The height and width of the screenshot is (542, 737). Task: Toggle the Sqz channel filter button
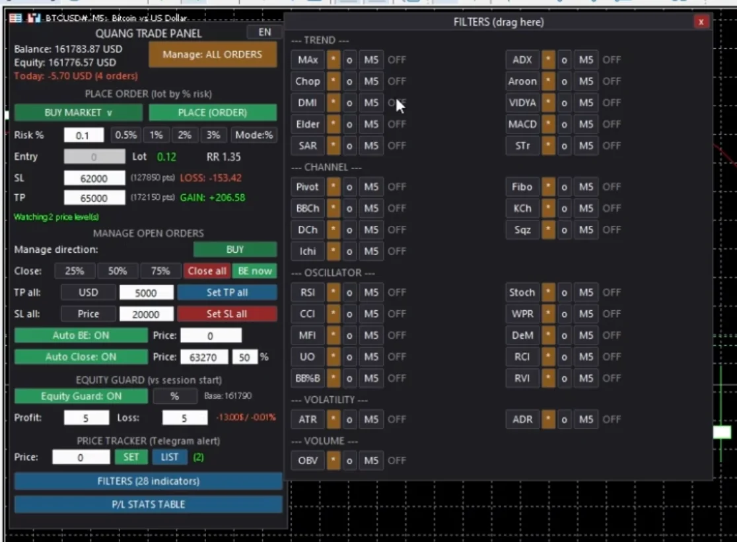tap(522, 230)
